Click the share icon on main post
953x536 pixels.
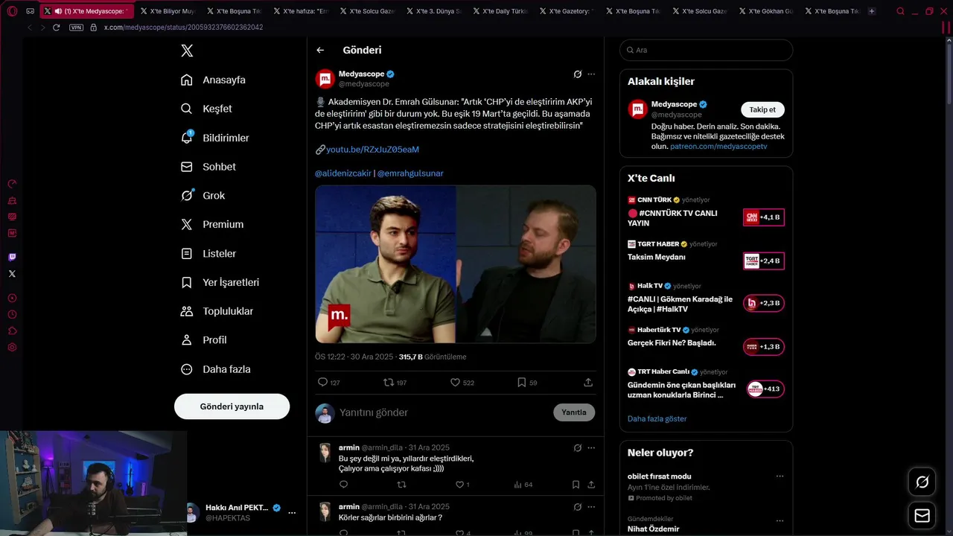tap(588, 382)
